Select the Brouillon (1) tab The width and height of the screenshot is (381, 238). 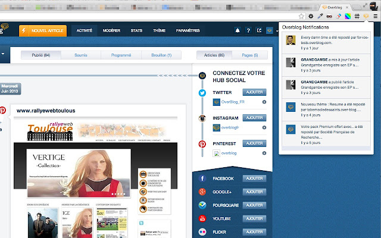tap(161, 55)
